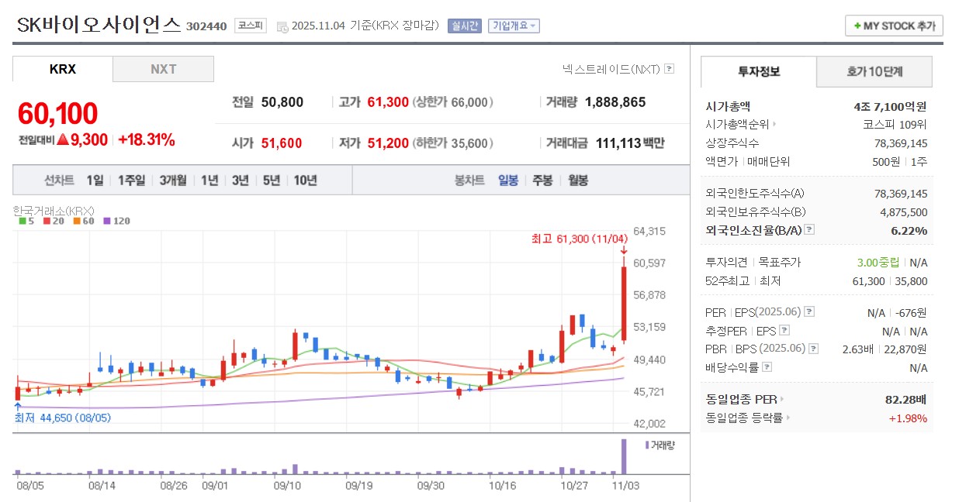Click the 실시간 badge next to the date
The width and height of the screenshot is (959, 502).
pyautogui.click(x=464, y=24)
